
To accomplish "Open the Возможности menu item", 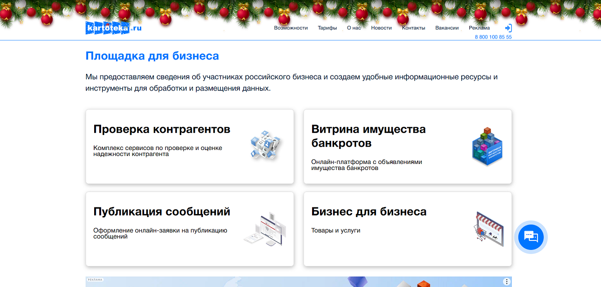I will (290, 28).
